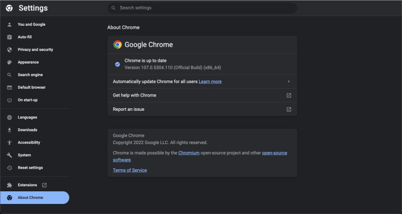Click external-link icon on Report an issue
The width and height of the screenshot is (402, 214).
pos(288,109)
